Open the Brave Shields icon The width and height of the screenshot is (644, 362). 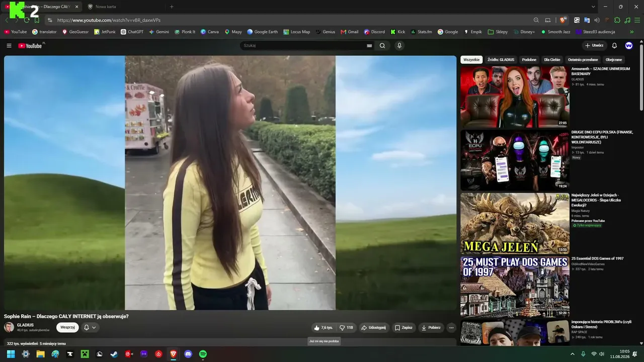[x=563, y=20]
